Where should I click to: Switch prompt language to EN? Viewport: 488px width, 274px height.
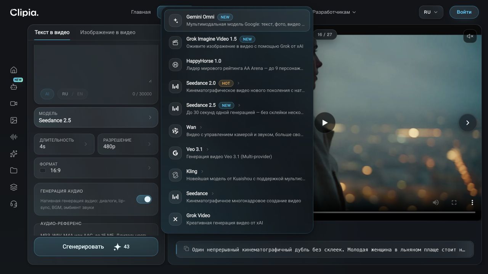(x=80, y=94)
